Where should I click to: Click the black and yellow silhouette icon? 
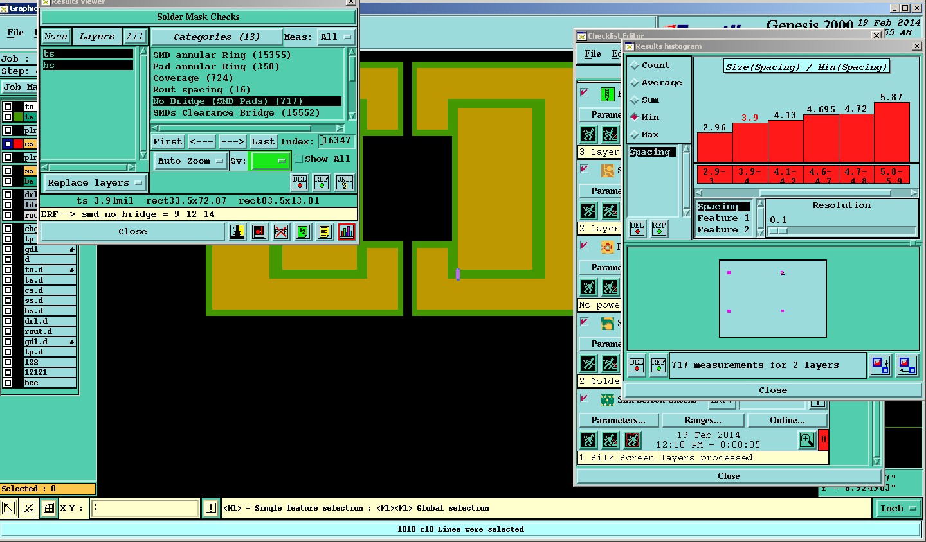(237, 232)
